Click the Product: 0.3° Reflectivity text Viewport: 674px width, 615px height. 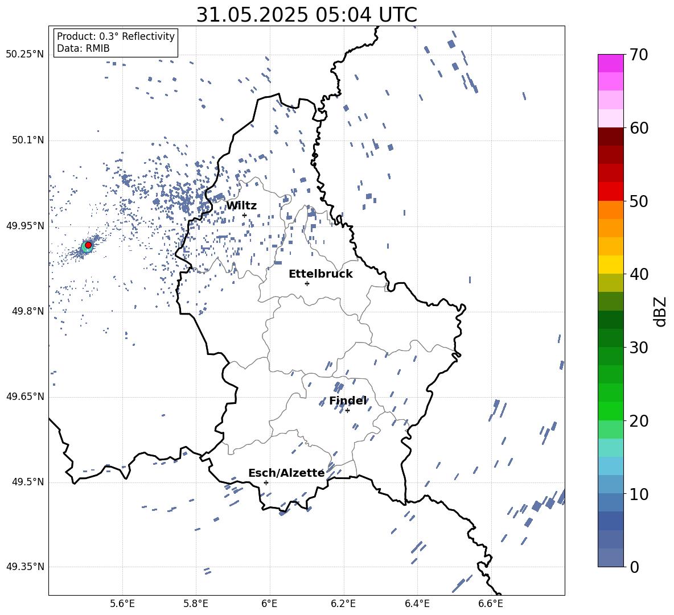[116, 36]
